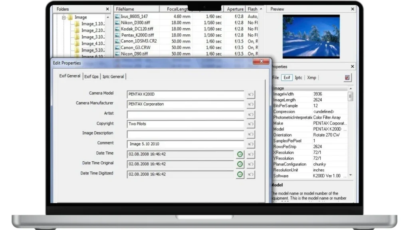Image resolution: width=409 pixels, height=230 pixels.
Task: Click clock icon next to Date Time Digitized
Action: [x=240, y=174]
